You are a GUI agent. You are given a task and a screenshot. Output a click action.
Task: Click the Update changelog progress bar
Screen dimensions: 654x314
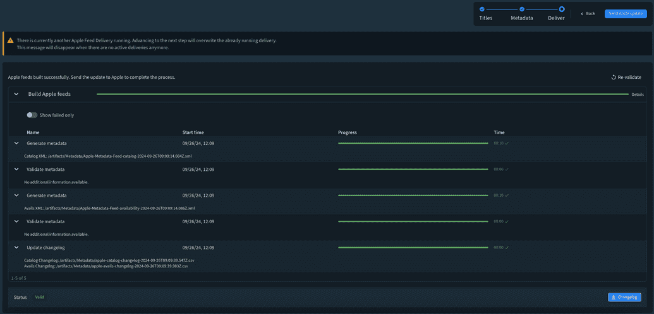[x=413, y=247]
